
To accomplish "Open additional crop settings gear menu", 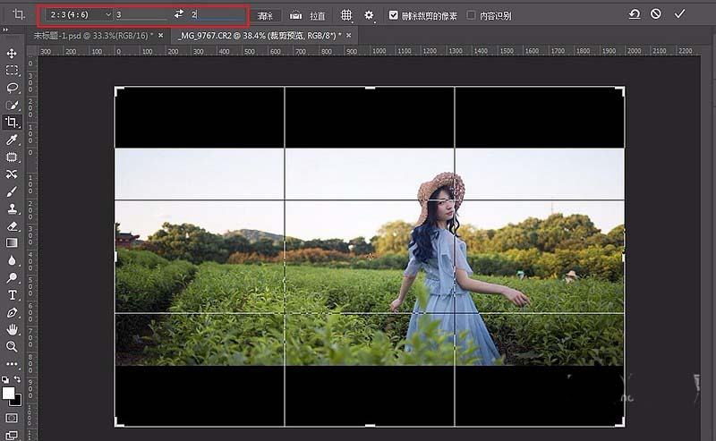I will pos(369,15).
